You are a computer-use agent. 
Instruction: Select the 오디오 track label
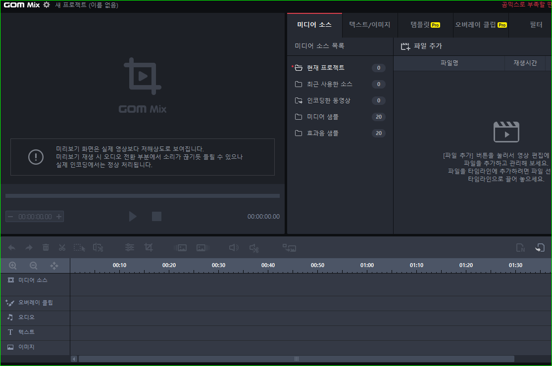26,317
